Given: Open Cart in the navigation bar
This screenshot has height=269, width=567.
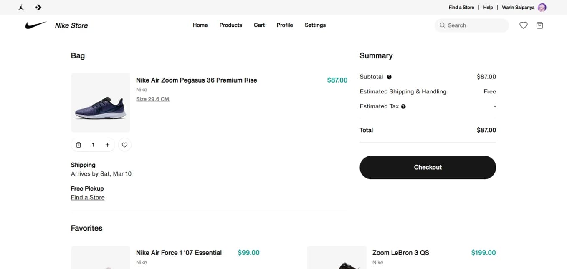Looking at the screenshot, I should (259, 25).
